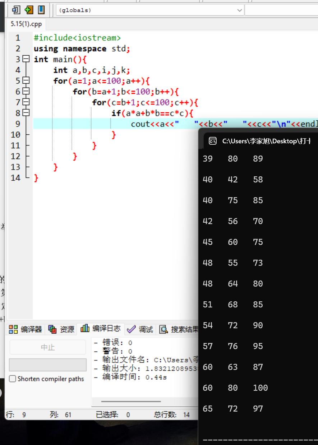The image size is (318, 445).
Task: Click the empty members combo box right of (globals)
Action: (x=281, y=10)
